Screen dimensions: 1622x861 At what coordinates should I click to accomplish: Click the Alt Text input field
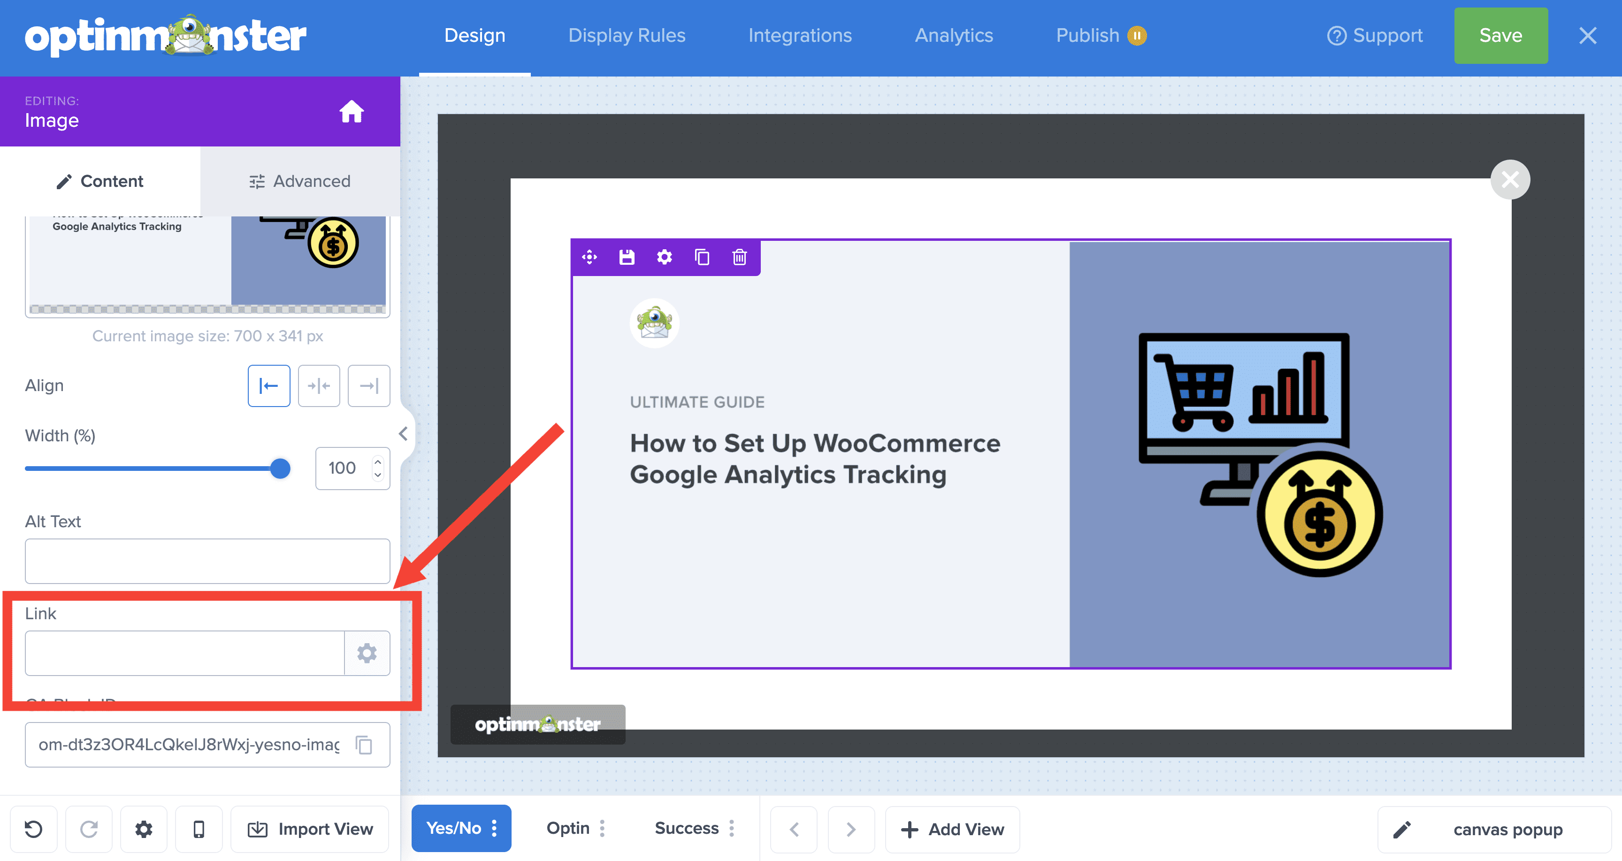207,561
